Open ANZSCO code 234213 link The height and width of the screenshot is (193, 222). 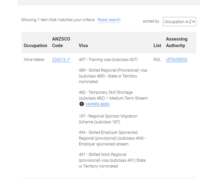(61, 60)
